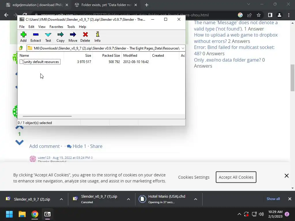The image size is (295, 221).
Task: Click the Test toolbar icon in 7-Zip
Action: [48, 37]
